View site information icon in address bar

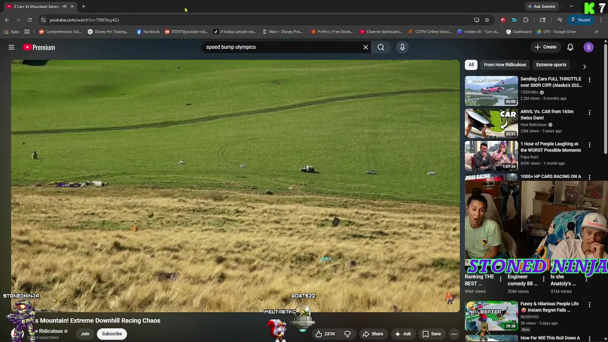(x=43, y=20)
